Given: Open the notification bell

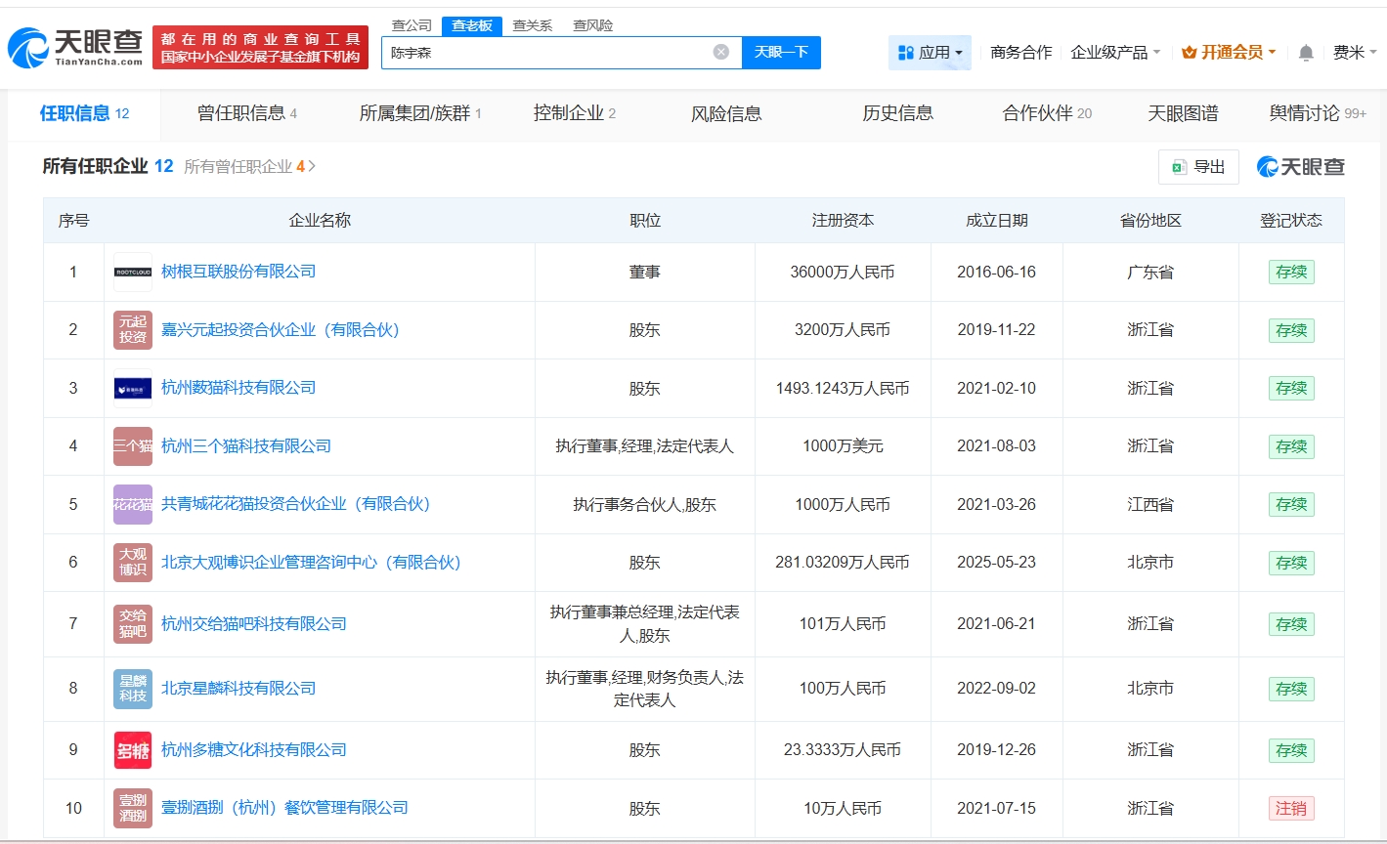Looking at the screenshot, I should tap(1306, 53).
